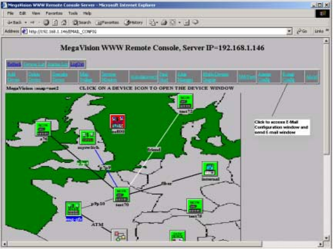
Task: Click the x76 device icon over Ireland
Action: 43,129
